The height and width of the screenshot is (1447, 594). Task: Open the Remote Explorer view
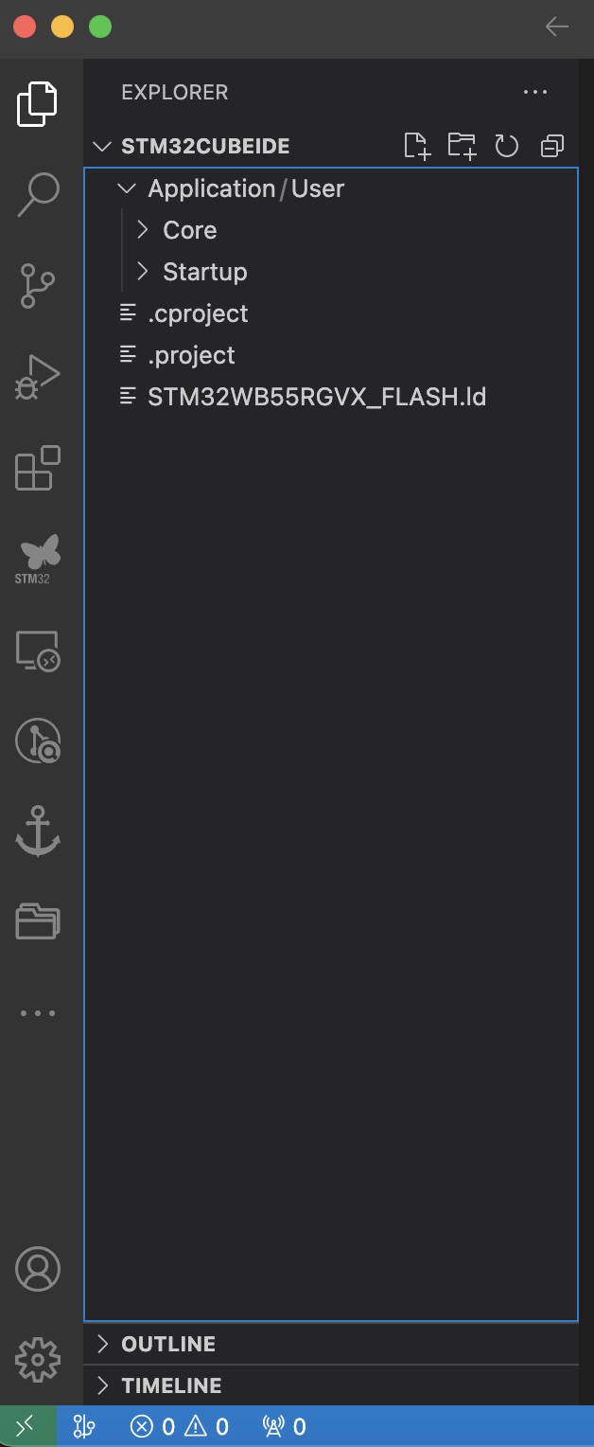38,651
